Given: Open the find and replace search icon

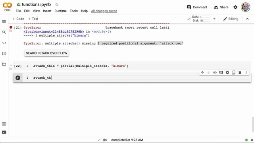Looking at the screenshot, I should [x=4, y=32].
